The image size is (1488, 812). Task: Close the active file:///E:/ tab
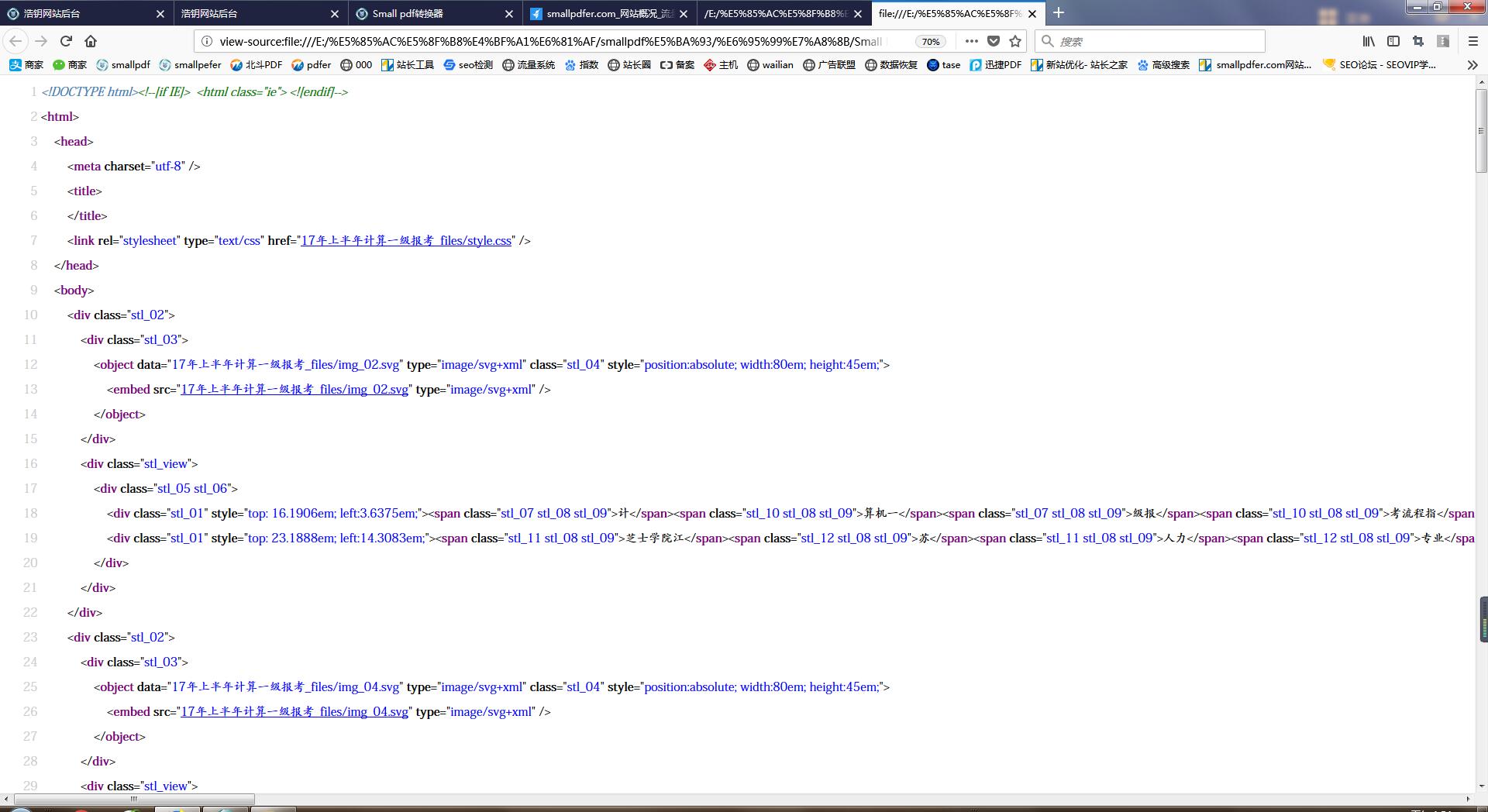[1032, 13]
